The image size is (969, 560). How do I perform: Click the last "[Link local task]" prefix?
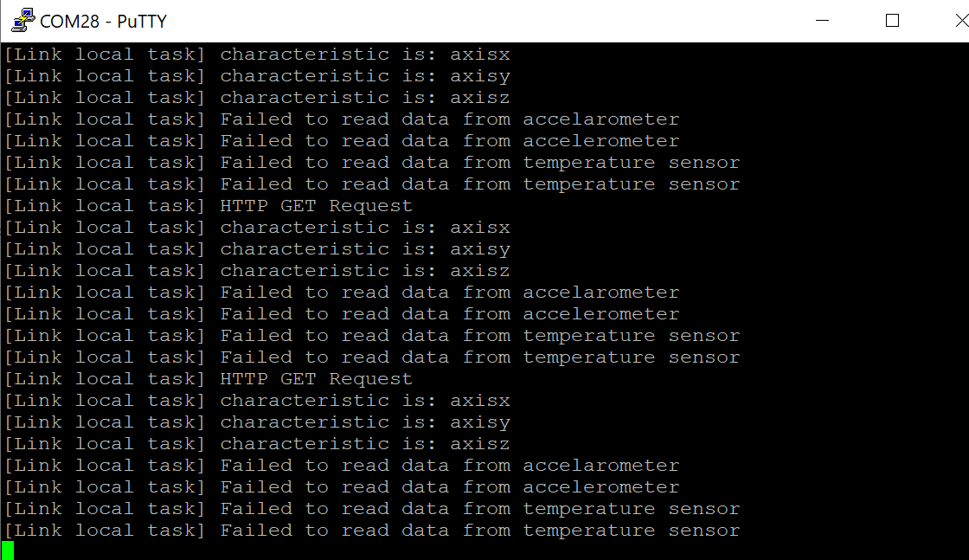[x=105, y=531]
